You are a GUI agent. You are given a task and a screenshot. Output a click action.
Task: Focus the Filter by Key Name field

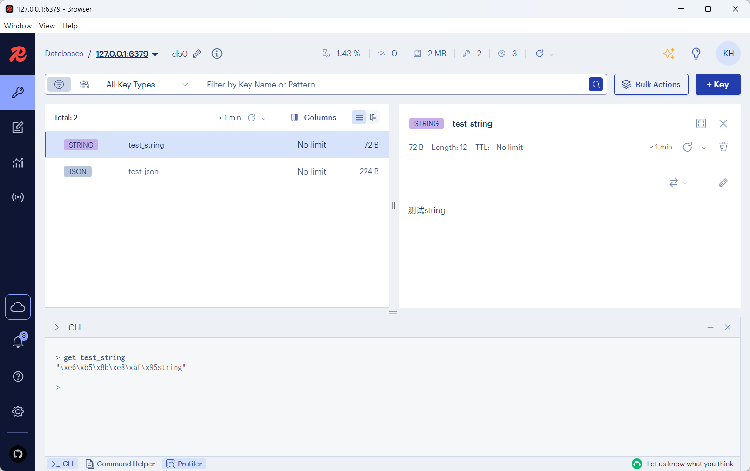(392, 84)
